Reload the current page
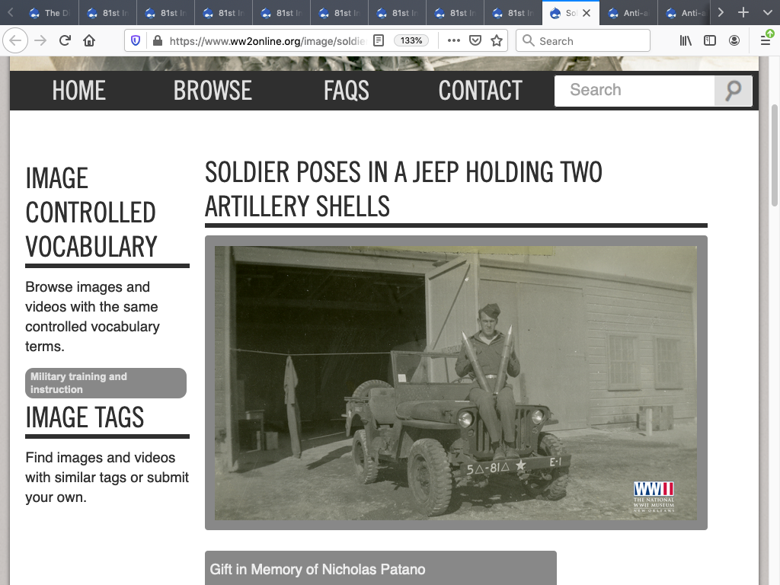This screenshot has width=780, height=585. (x=65, y=41)
